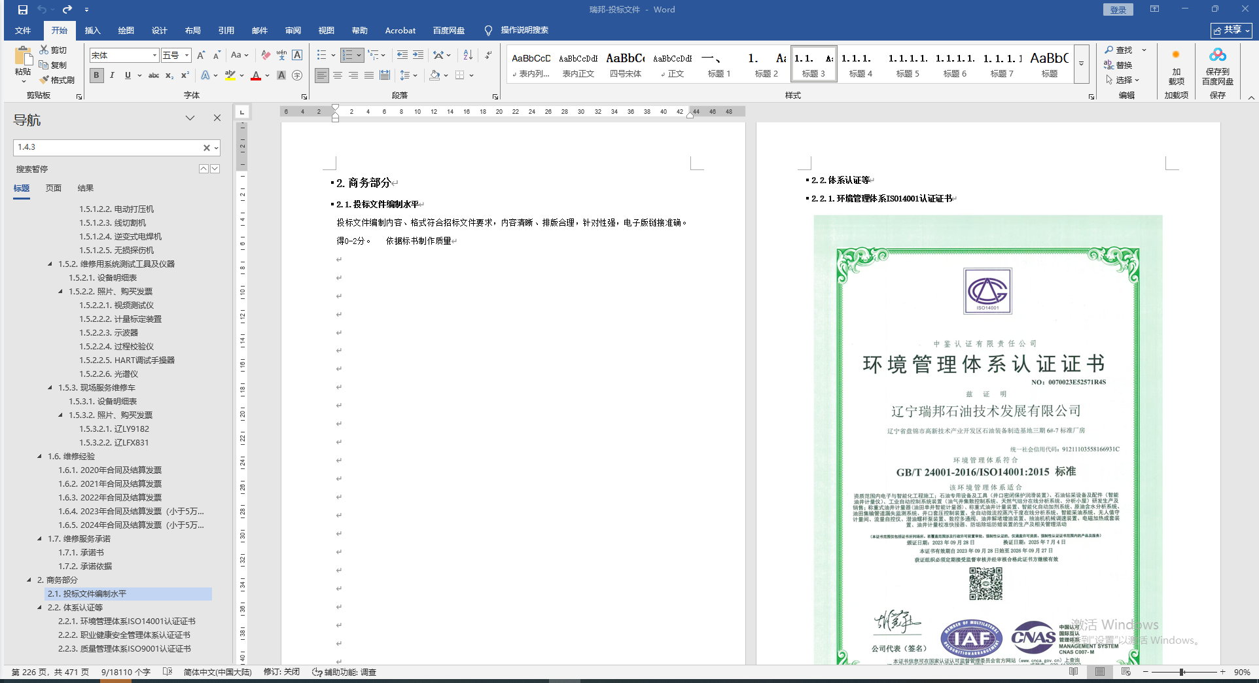Screen dimensions: 1259x683
Task: Apply the 标题 1 style
Action: (x=718, y=64)
